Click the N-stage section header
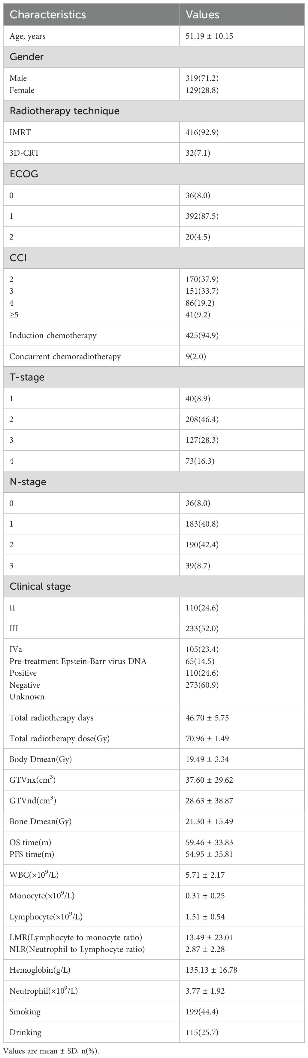This screenshot has width=308, height=1058. [28, 482]
